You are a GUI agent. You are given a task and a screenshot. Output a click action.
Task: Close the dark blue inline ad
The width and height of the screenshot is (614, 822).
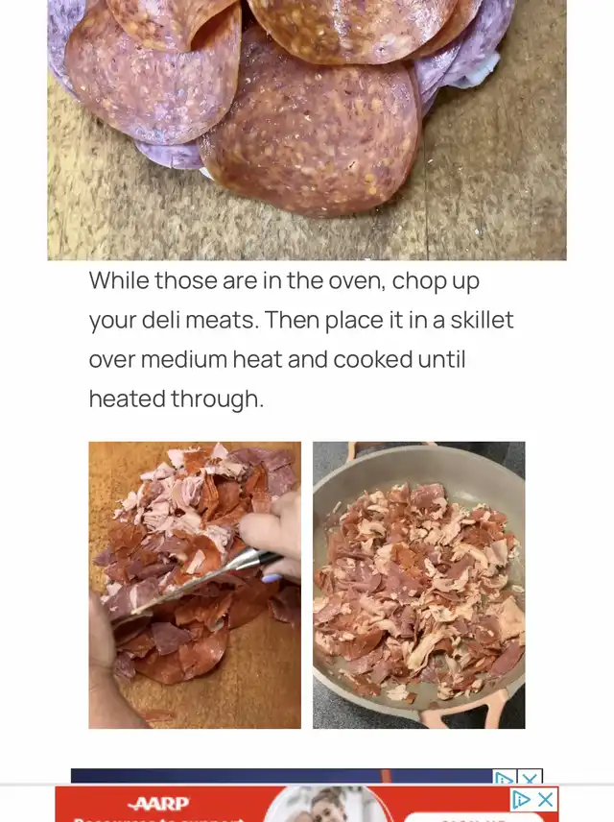click(x=531, y=777)
